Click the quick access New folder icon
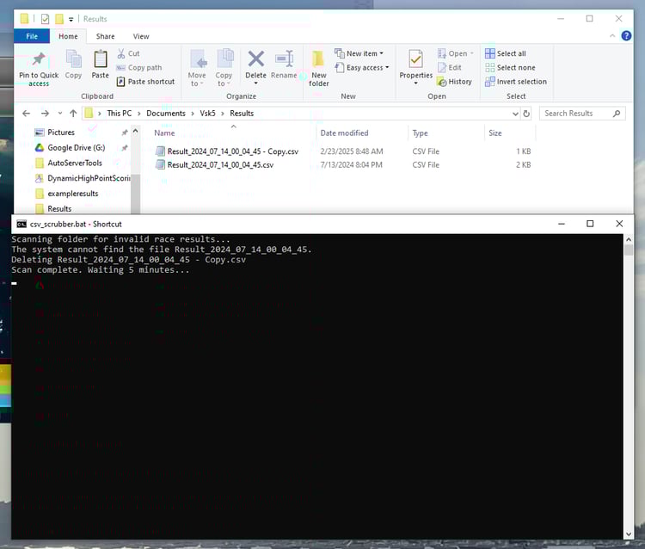This screenshot has width=645, height=549. pos(59,19)
